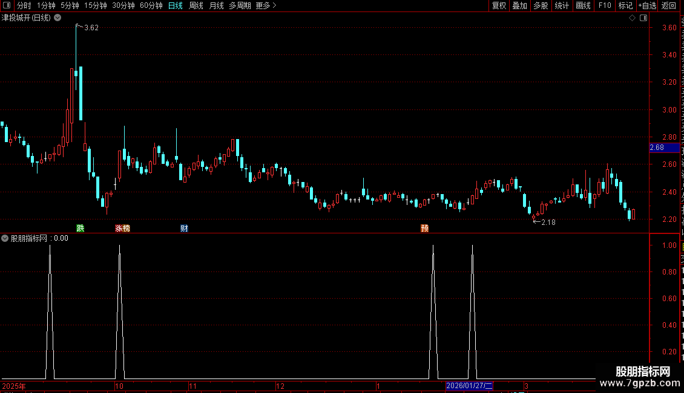Viewport: 684px width, 393px height.
Task: Click the green 跌 event marker
Action: (81, 229)
